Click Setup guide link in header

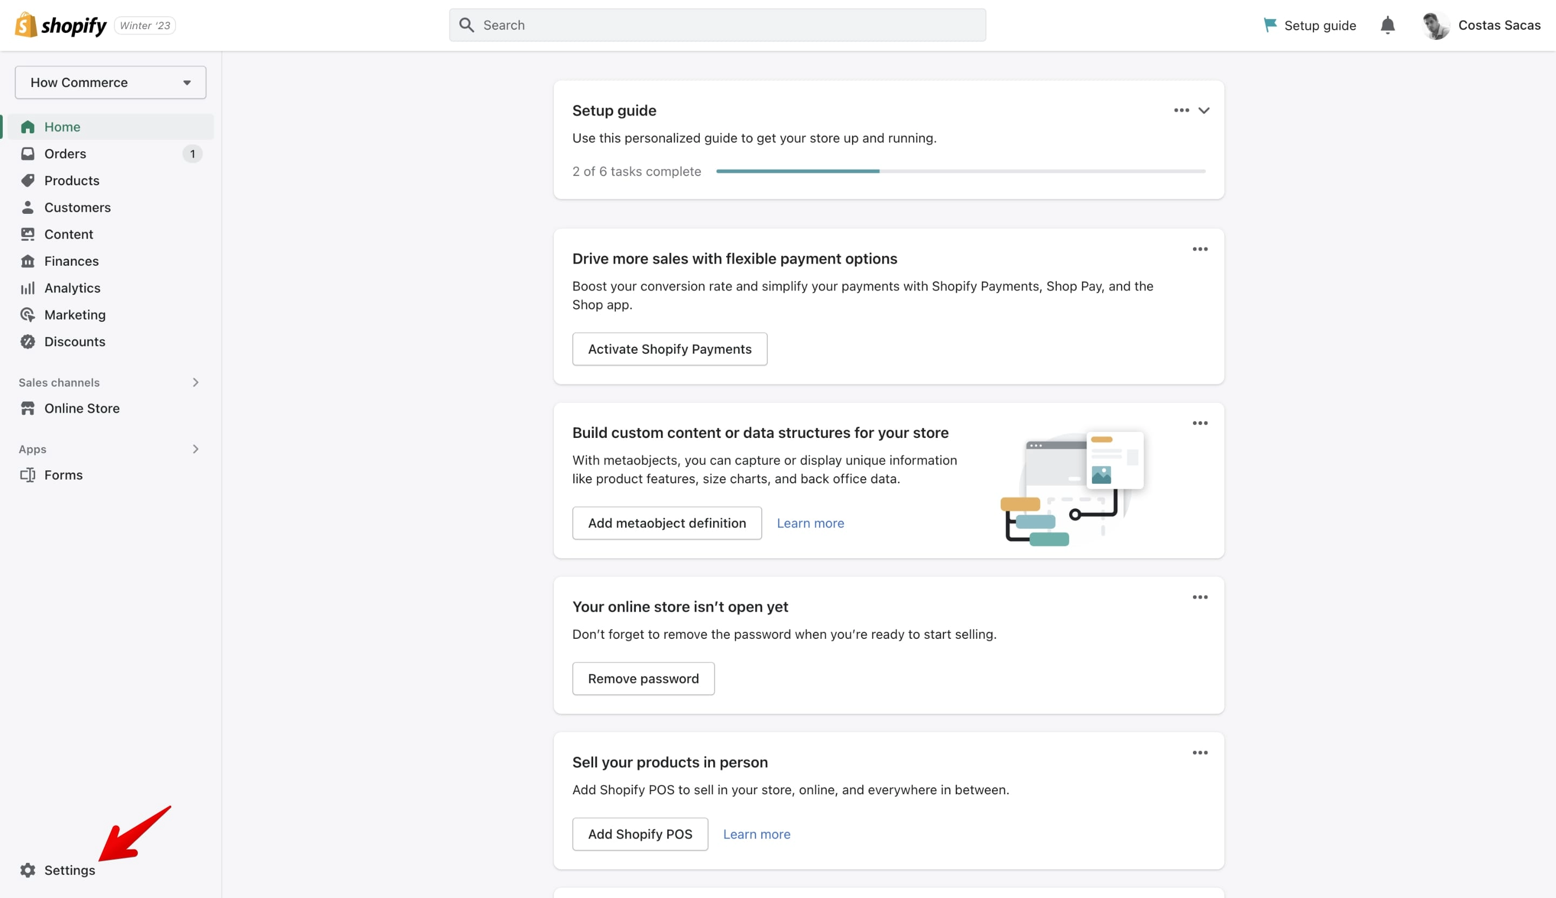(x=1310, y=25)
